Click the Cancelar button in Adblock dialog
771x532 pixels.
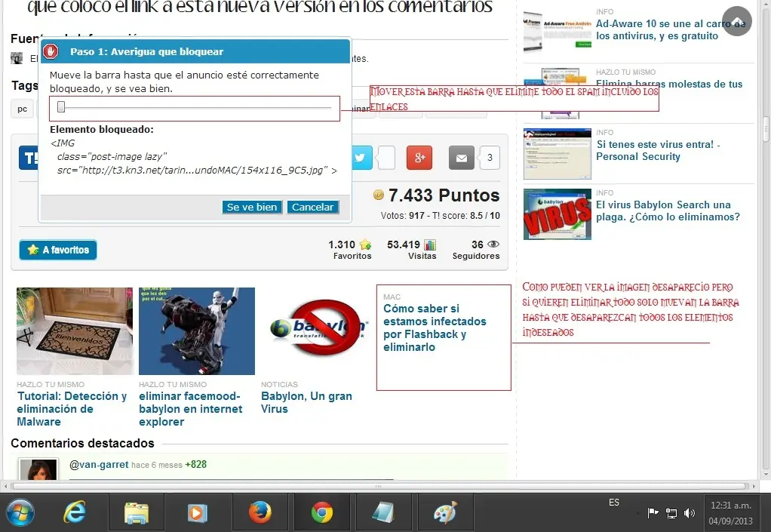[313, 207]
